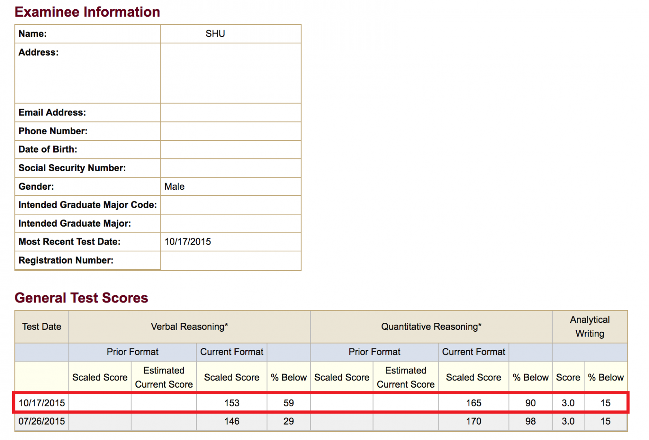This screenshot has width=649, height=440.
Task: Click the 'Test Date' column header
Action: 42,326
